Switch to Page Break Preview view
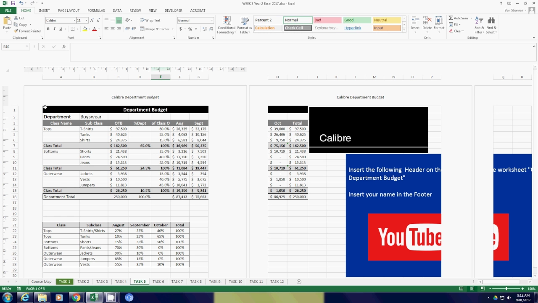The width and height of the screenshot is (538, 303). (483, 289)
